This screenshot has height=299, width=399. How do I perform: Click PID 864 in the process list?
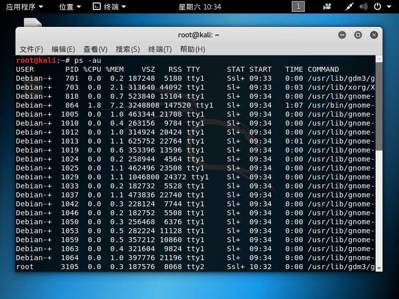(x=72, y=105)
